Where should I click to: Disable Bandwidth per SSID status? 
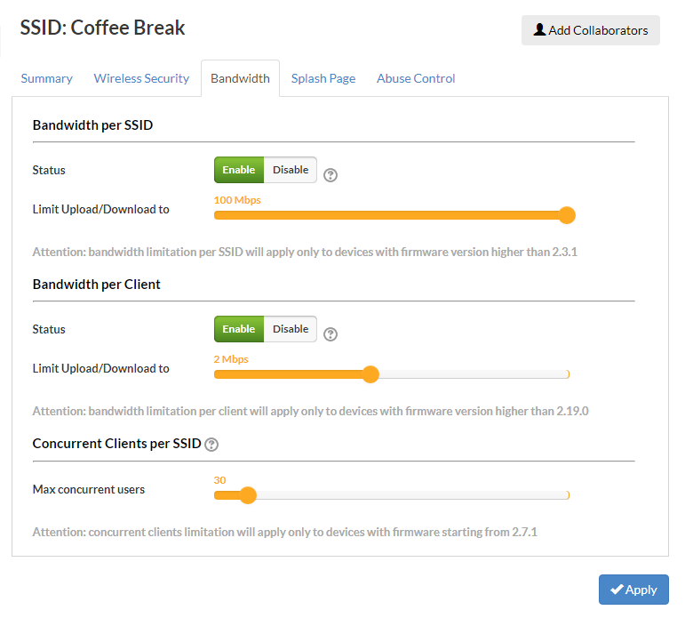[291, 170]
